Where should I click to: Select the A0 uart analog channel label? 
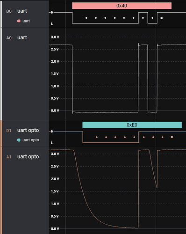[x=22, y=37]
